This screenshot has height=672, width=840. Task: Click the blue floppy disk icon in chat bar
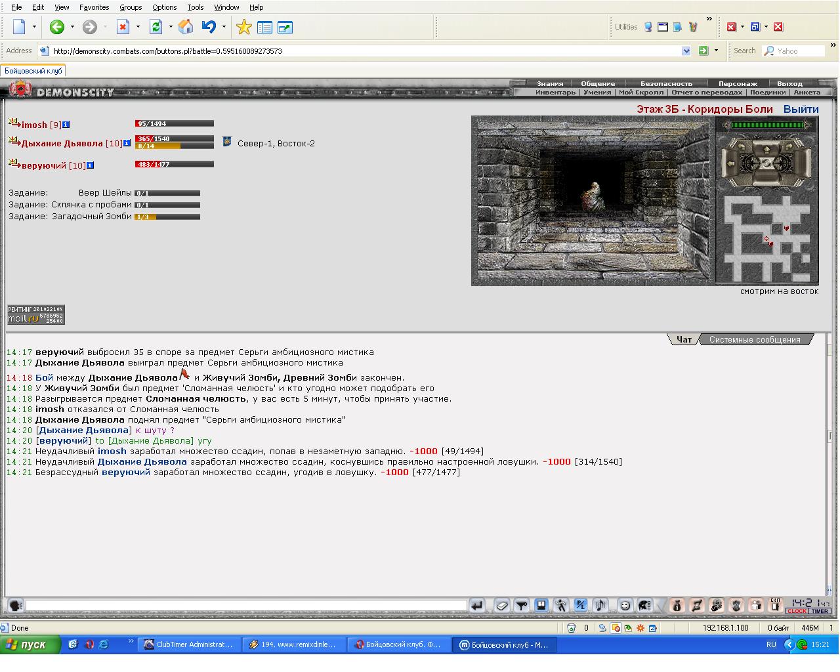(x=541, y=605)
